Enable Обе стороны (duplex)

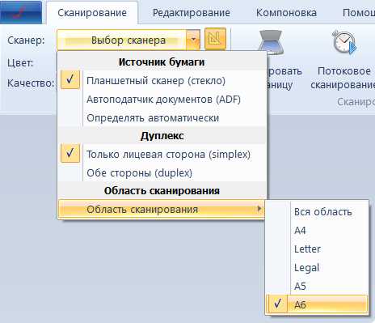click(x=162, y=173)
